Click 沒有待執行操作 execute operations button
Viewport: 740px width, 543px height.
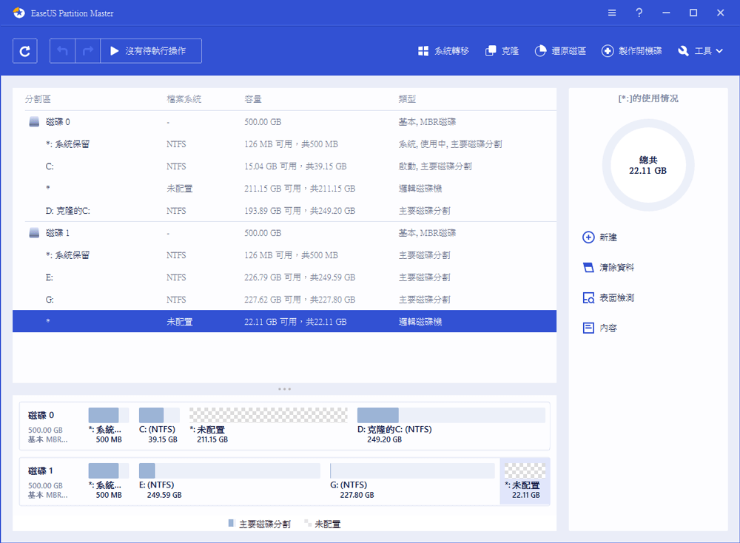coord(151,51)
